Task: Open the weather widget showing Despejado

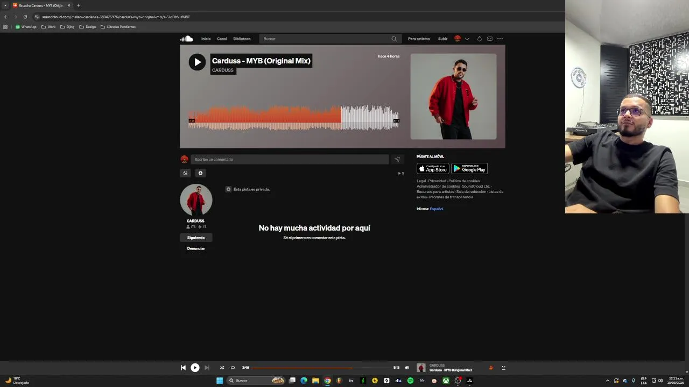Action: [x=17, y=381]
